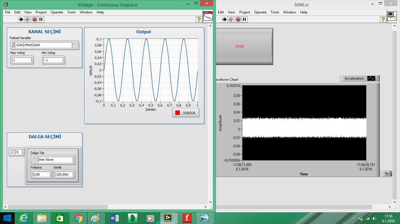Click network icon in system tray
The height and width of the screenshot is (224, 400).
(367, 218)
